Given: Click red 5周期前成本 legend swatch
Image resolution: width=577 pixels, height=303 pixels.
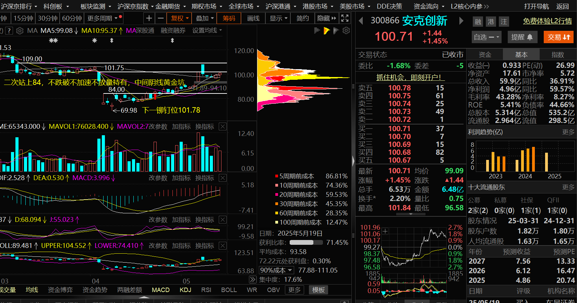Looking at the screenshot, I should pos(277,176).
